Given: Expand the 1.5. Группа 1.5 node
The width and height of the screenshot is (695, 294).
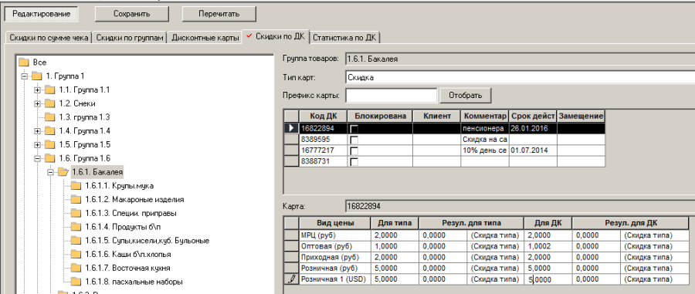Looking at the screenshot, I should tap(37, 145).
